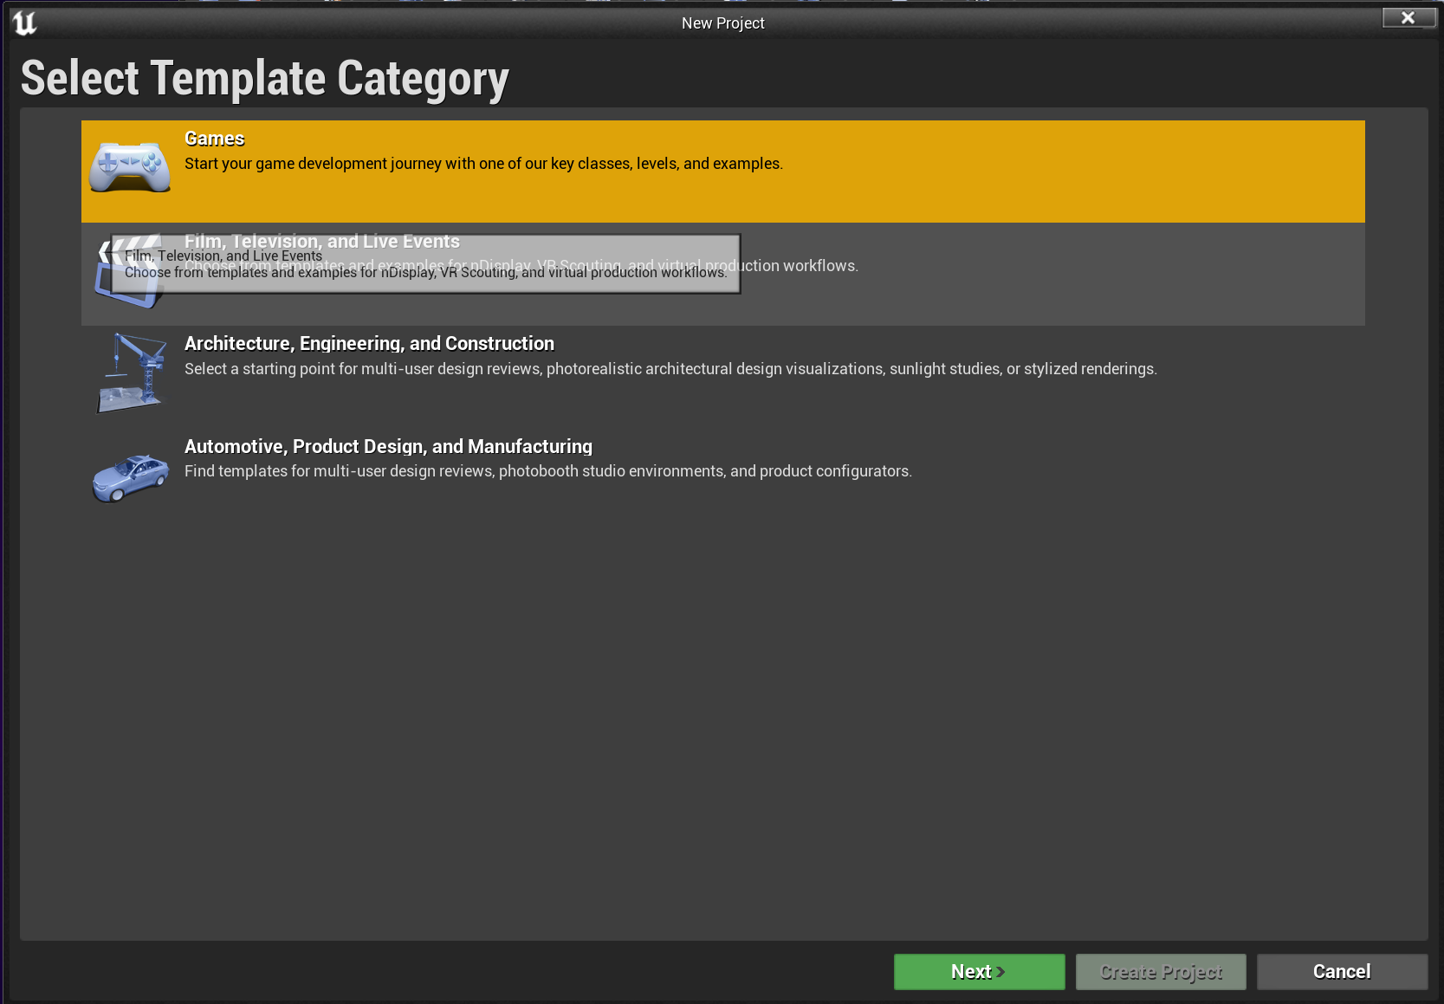Screen dimensions: 1444x1004
Task: Cancel the New Project dialog
Action: click(x=1342, y=972)
